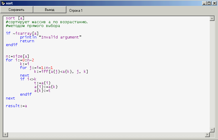
Task: Click the vertical scrollbar track
Action: tap(212, 74)
